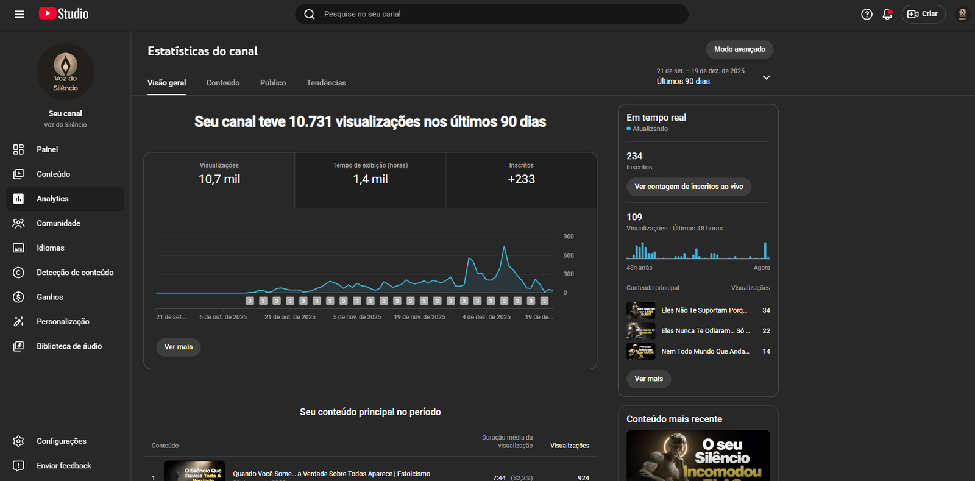Image resolution: width=975 pixels, height=481 pixels.
Task: Open Configurações in the sidebar
Action: pyautogui.click(x=65, y=441)
